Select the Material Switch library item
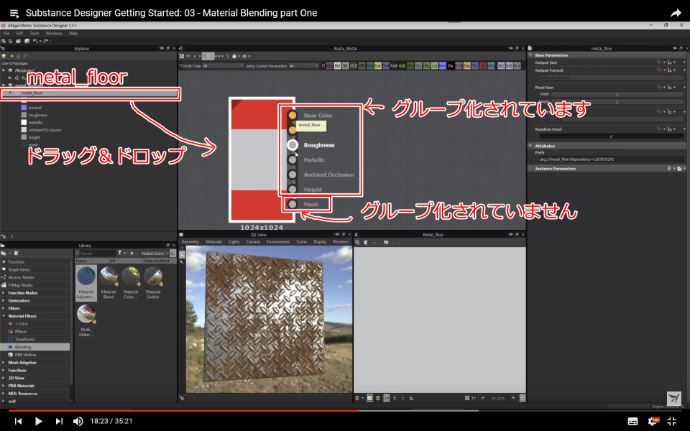The width and height of the screenshot is (690, 431). coord(152,283)
